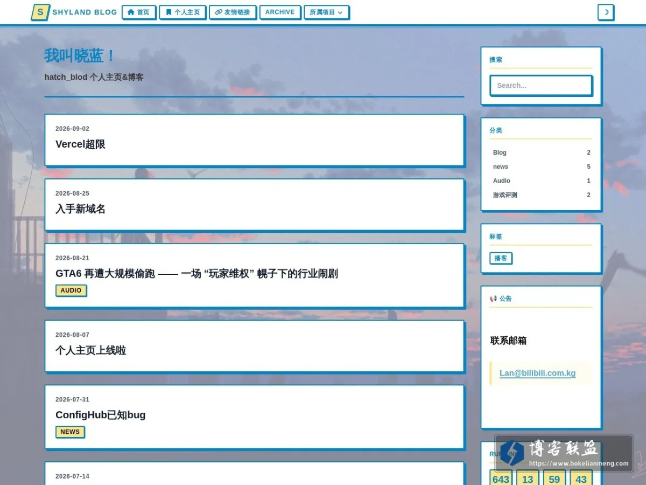The height and width of the screenshot is (485, 646).
Task: Toggle dark mode with moon icon
Action: [x=606, y=12]
